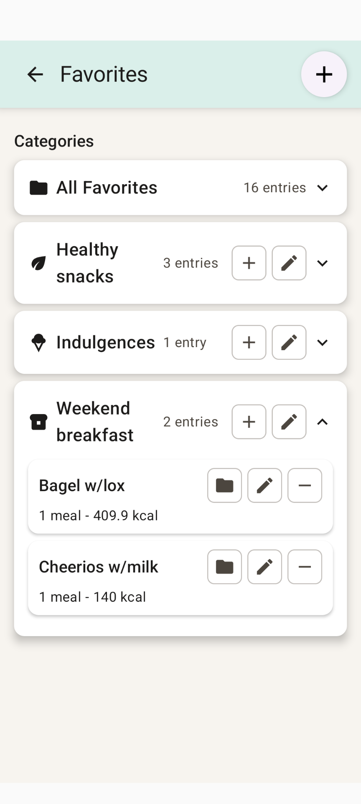Edit the Bagel w/lox entry with the pencil icon
361x804 pixels.
pyautogui.click(x=264, y=485)
